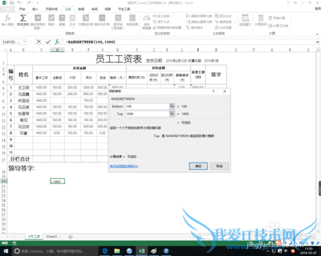The width and height of the screenshot is (321, 256).
Task: Click the AutoSum sigma icon
Action: [23, 18]
